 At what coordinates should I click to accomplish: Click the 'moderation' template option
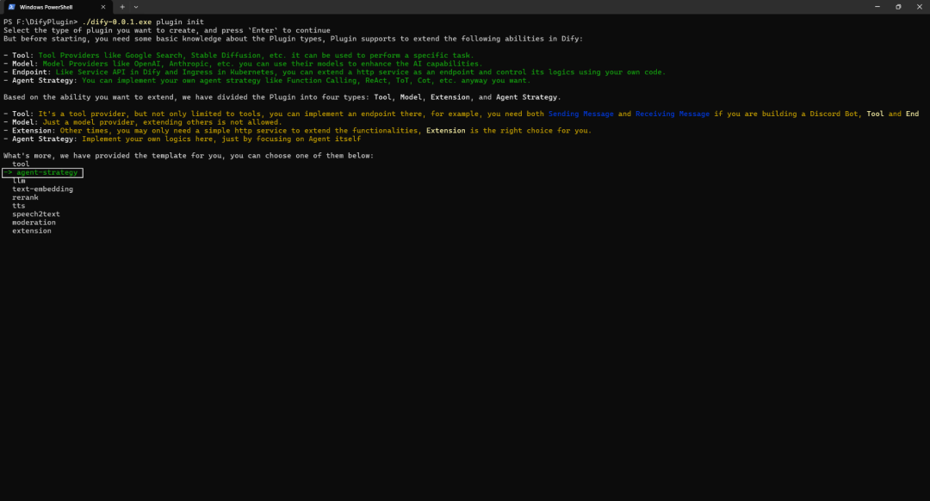coord(34,222)
